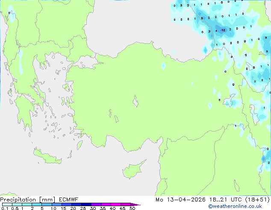Click the 0.5–1 mm legend color swatch
This screenshot has height=210, width=271.
pyautogui.click(x=17, y=204)
